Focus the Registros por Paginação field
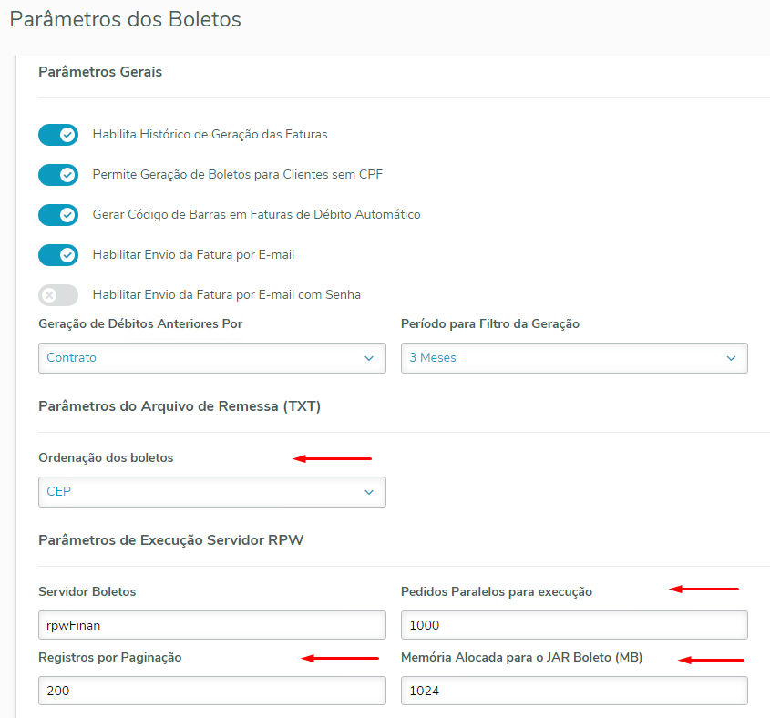The image size is (770, 718). coord(211,691)
